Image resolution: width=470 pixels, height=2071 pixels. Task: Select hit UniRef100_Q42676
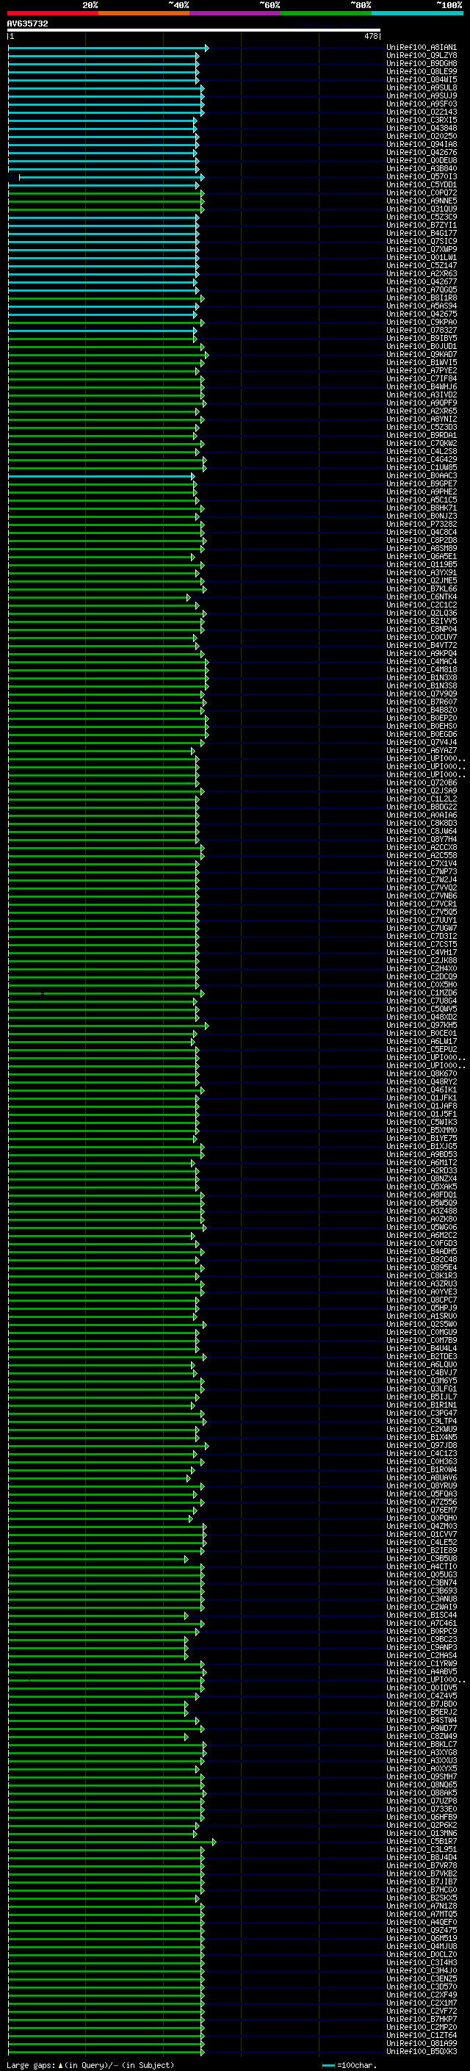pos(422,152)
